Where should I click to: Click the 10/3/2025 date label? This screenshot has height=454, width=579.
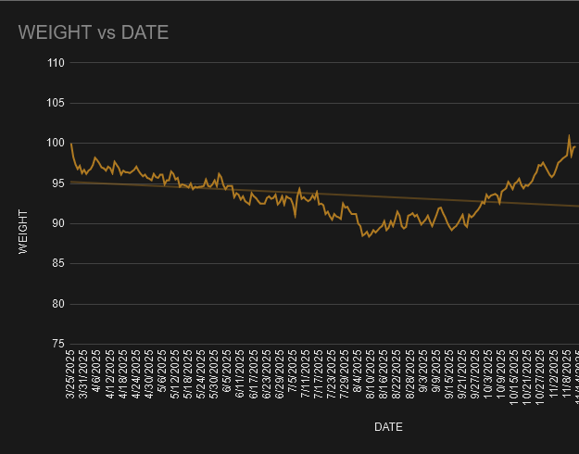(488, 374)
